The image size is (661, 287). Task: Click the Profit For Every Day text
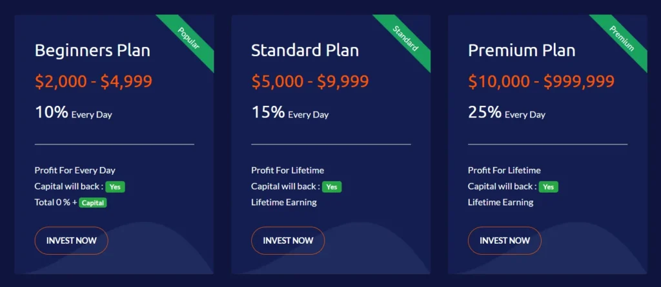tap(75, 170)
